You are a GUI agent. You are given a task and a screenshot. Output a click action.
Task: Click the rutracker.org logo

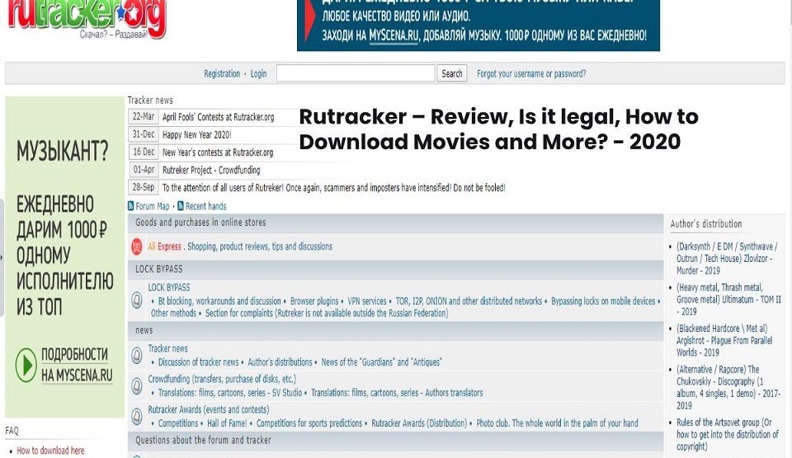[87, 19]
